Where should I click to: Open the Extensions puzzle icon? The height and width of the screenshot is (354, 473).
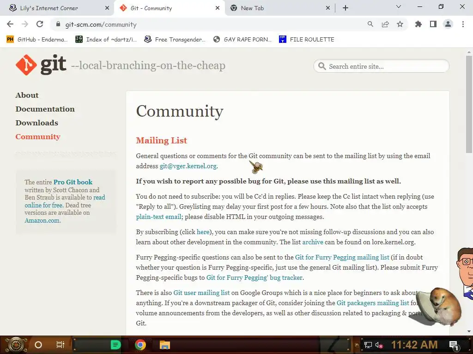pyautogui.click(x=418, y=24)
